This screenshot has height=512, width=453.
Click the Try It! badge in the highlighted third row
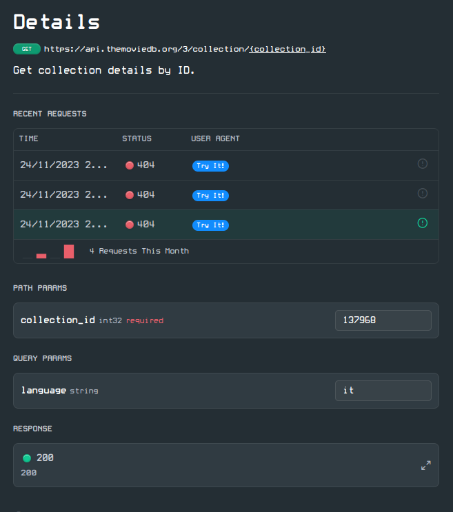coord(210,225)
